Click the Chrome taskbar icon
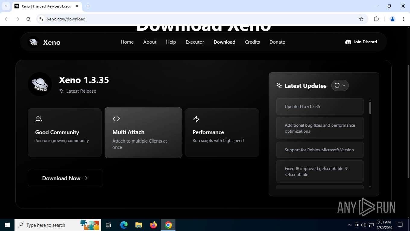The width and height of the screenshot is (410, 231). click(x=168, y=225)
